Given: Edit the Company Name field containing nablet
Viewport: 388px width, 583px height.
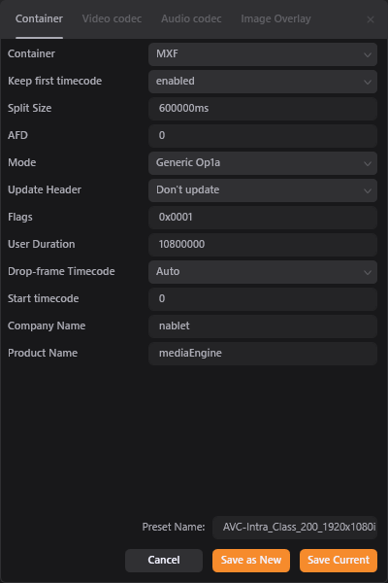Looking at the screenshot, I should pyautogui.click(x=263, y=326).
